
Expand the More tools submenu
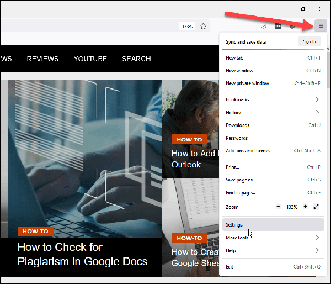tap(273, 238)
